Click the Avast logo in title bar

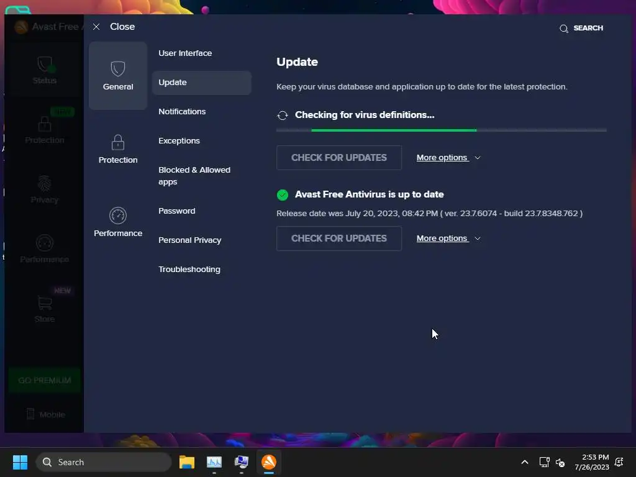pyautogui.click(x=21, y=27)
